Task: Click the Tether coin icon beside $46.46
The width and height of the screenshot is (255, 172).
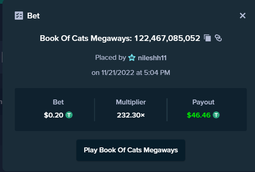Action: pyautogui.click(x=216, y=115)
